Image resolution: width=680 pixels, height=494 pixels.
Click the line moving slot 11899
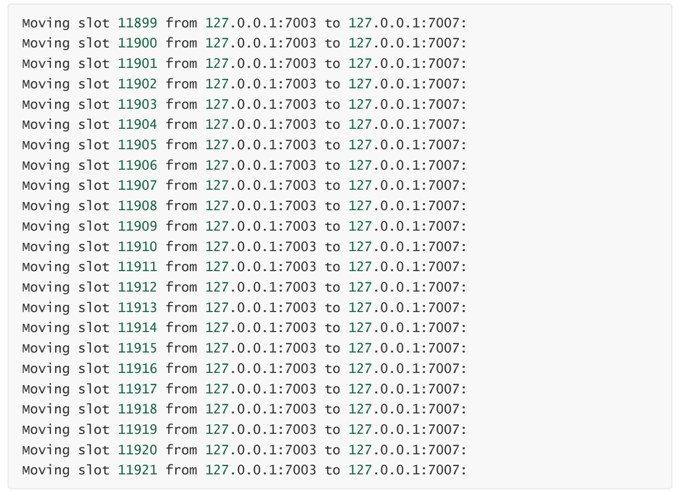244,23
